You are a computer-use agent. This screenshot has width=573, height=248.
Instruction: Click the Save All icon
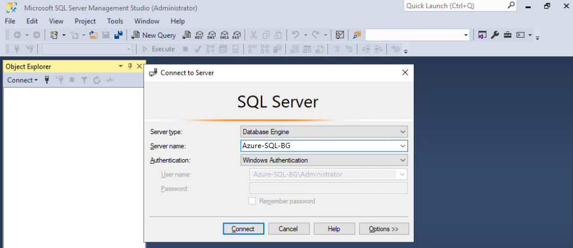point(118,35)
